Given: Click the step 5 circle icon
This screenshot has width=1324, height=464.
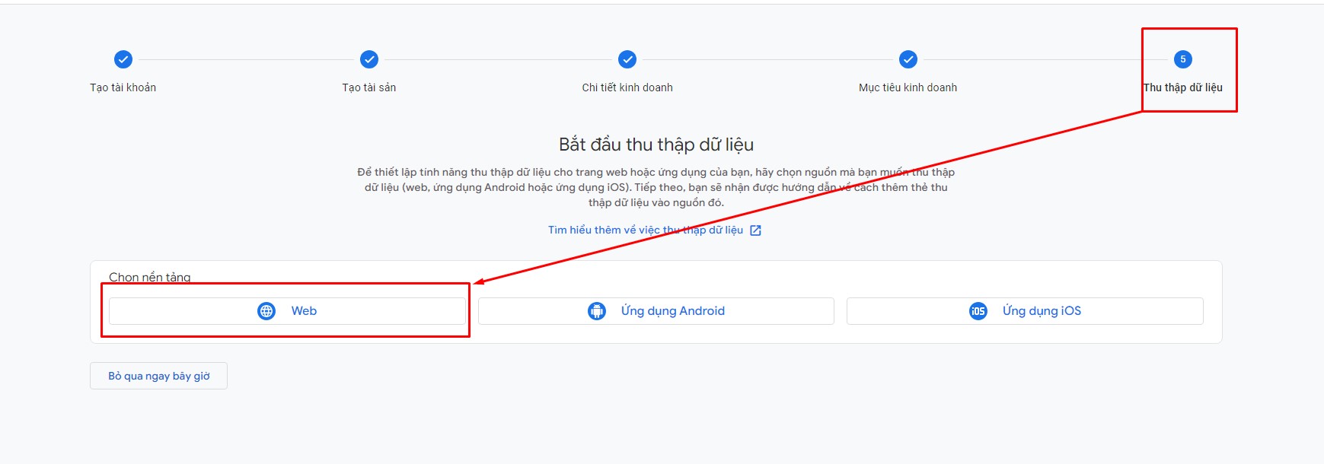Looking at the screenshot, I should (x=1183, y=59).
